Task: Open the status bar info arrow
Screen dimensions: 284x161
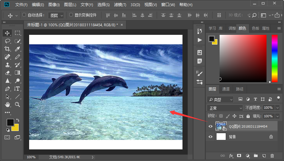Action: tap(93, 157)
